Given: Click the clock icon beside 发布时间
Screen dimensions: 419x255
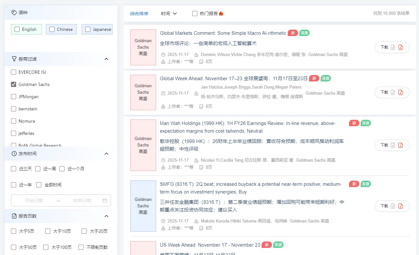Looking at the screenshot, I should pos(14,154).
